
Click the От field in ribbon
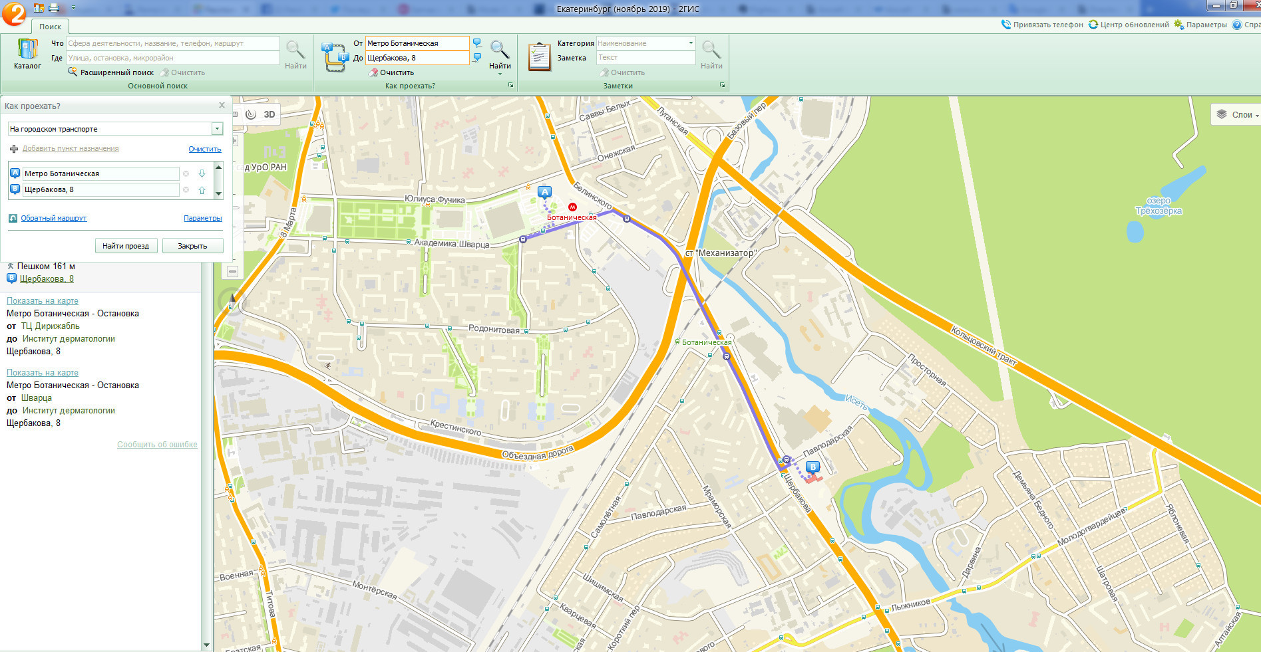[417, 43]
